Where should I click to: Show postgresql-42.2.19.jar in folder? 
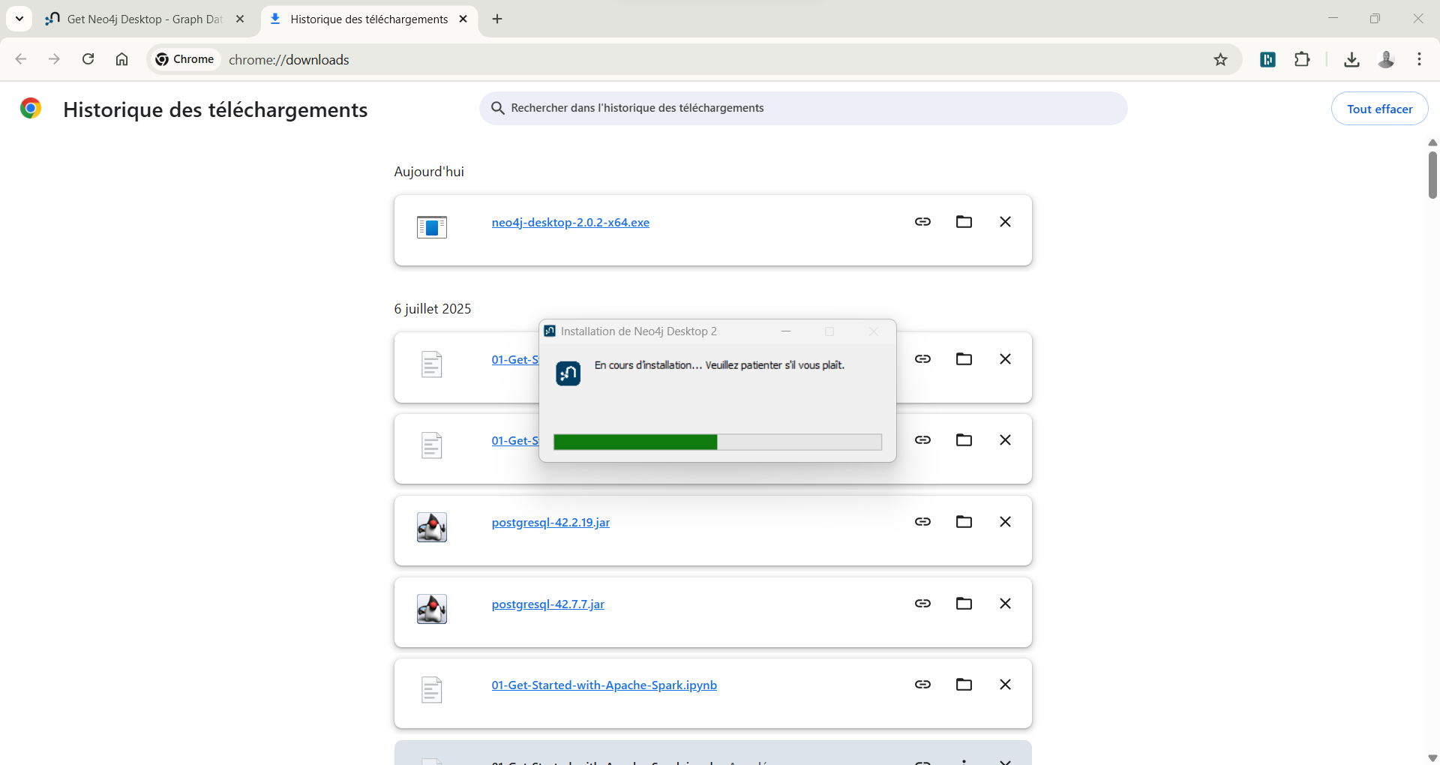pyautogui.click(x=964, y=522)
